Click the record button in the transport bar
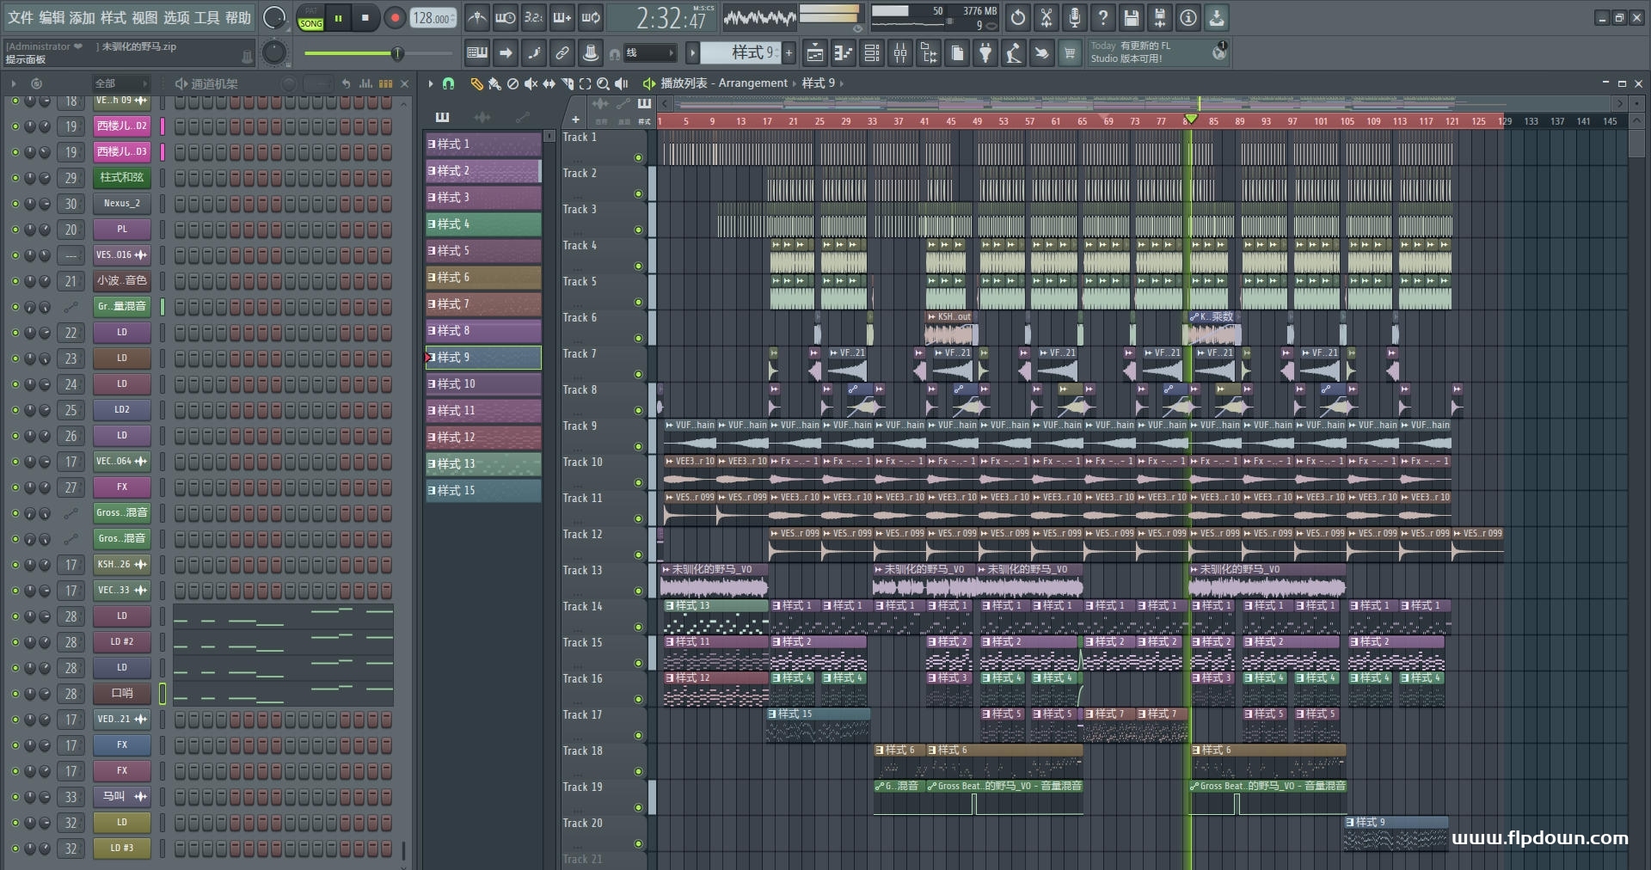Screen dimensions: 1651x870 point(395,18)
